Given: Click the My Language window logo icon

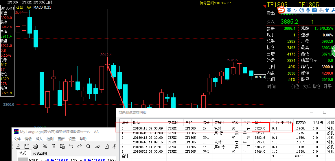Looking at the screenshot, I should (16, 132).
